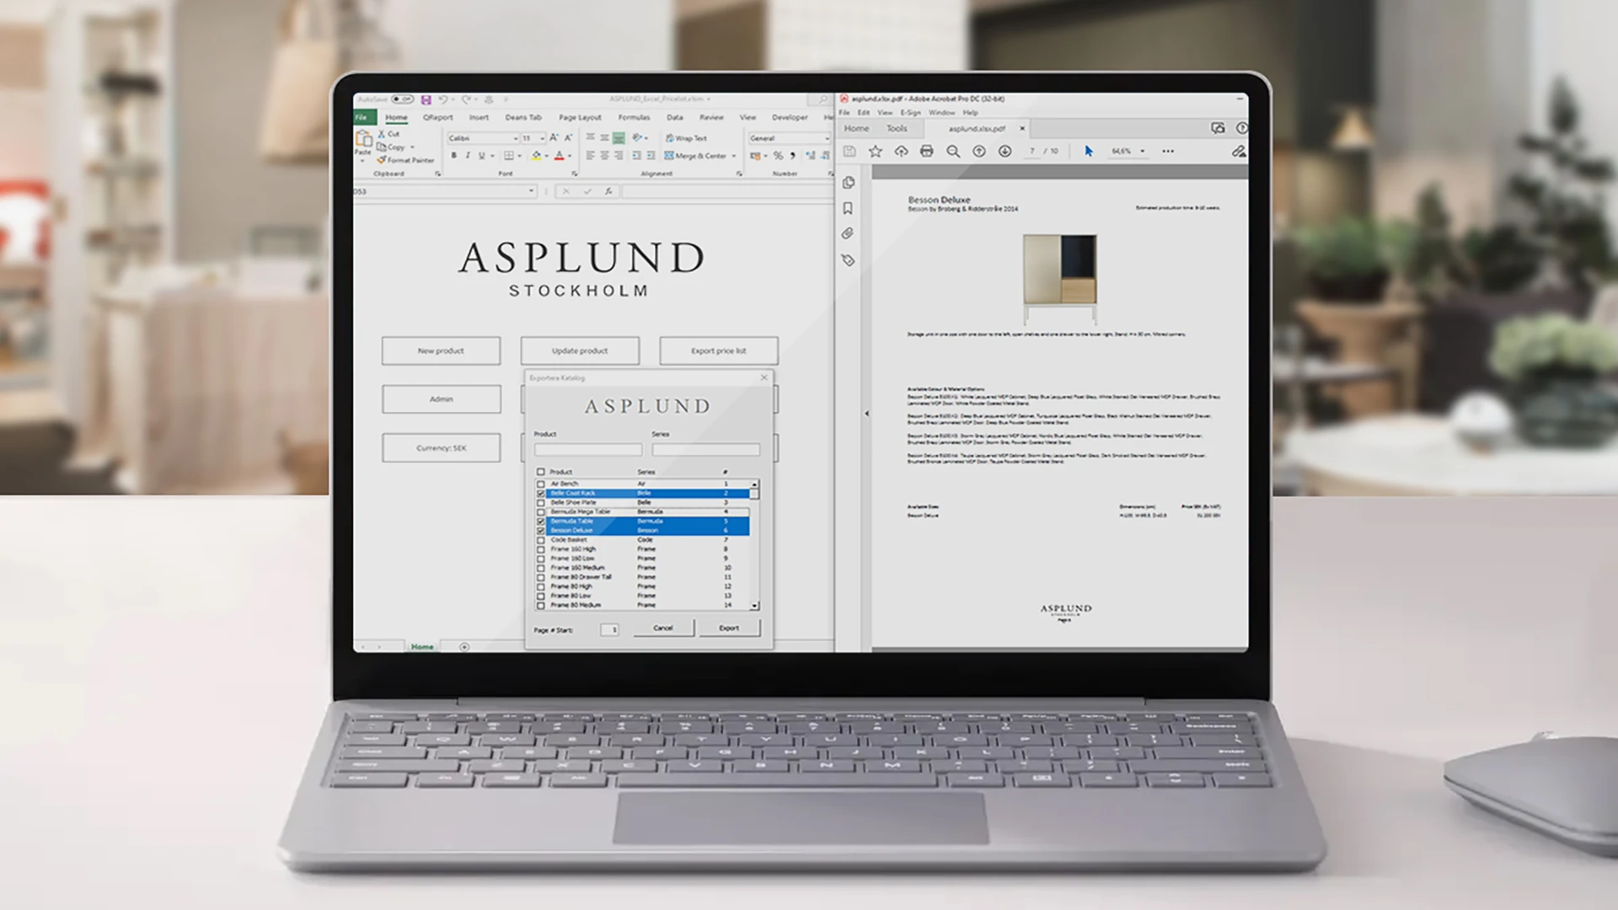Click the Excel Save icon
This screenshot has height=910, width=1618.
coord(426,100)
